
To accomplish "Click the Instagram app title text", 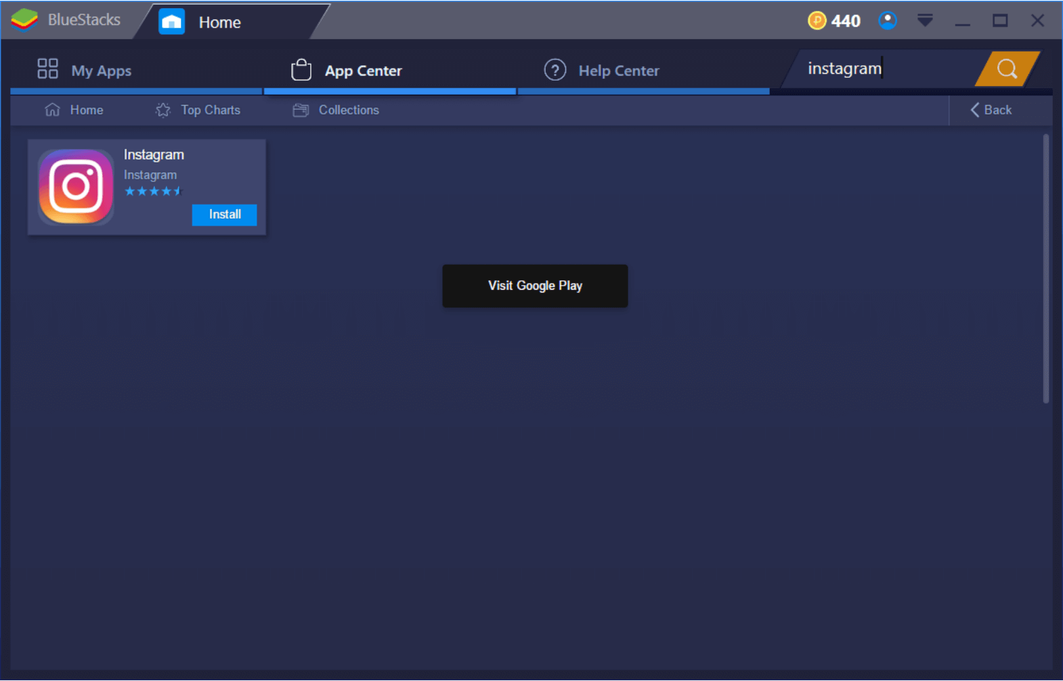I will click(x=154, y=154).
